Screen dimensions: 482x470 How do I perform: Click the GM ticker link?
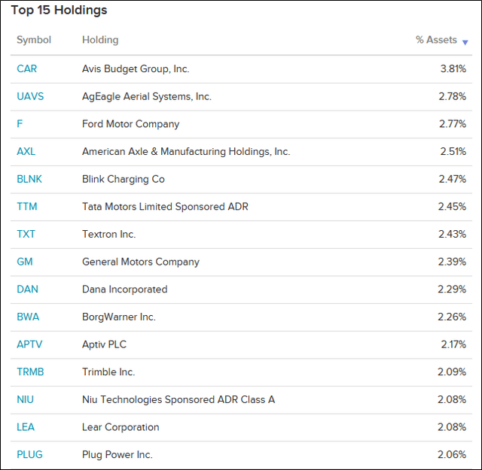pos(25,262)
